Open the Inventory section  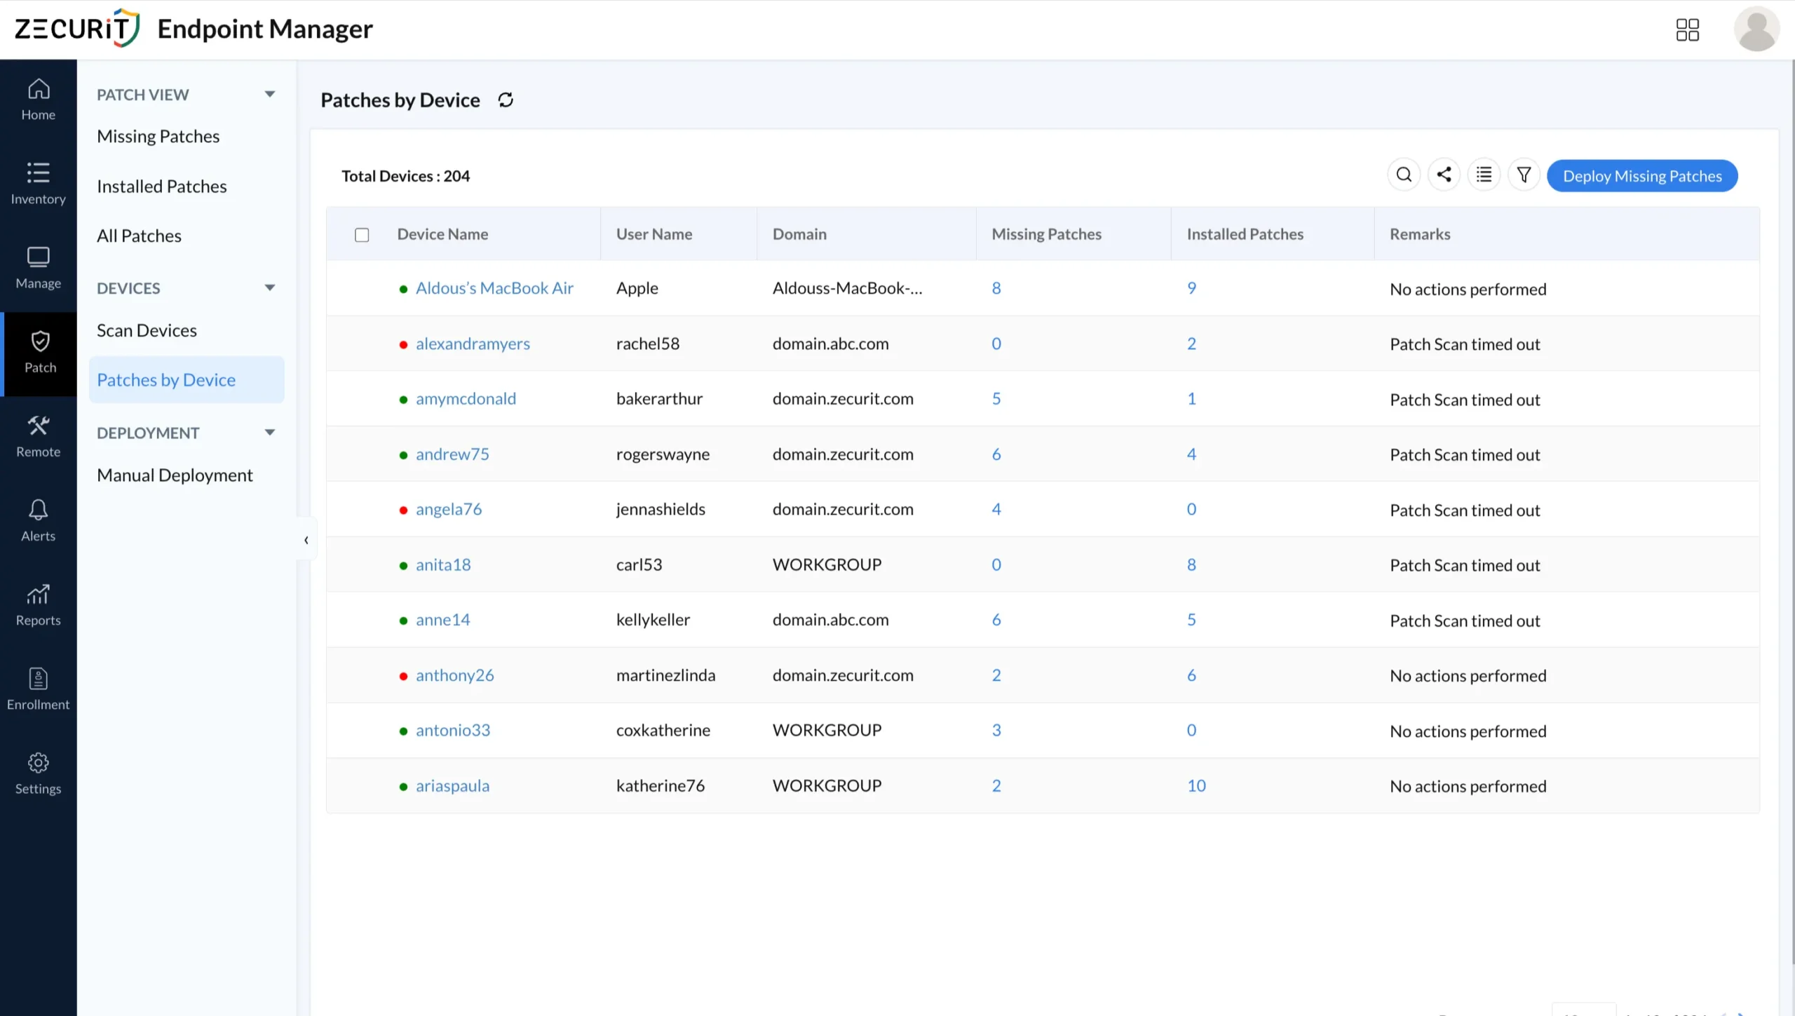point(39,185)
